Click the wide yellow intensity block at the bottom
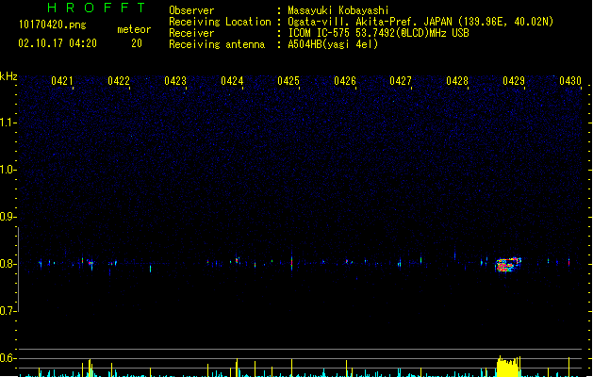 [x=508, y=367]
